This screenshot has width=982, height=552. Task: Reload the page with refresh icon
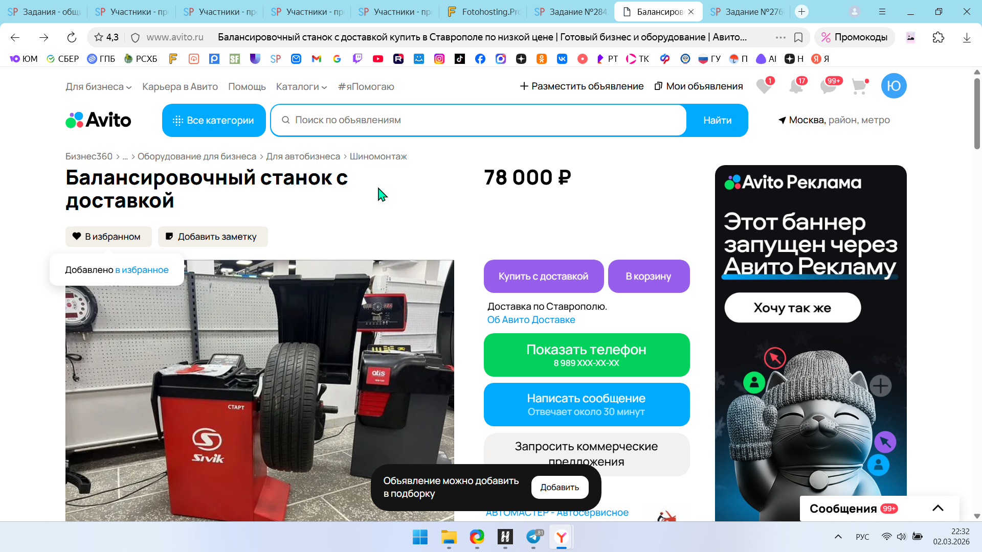point(72,37)
